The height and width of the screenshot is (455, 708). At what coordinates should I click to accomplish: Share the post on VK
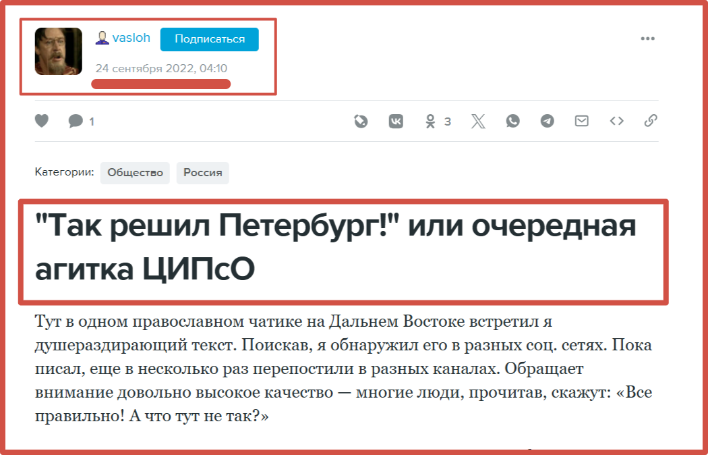click(x=396, y=122)
